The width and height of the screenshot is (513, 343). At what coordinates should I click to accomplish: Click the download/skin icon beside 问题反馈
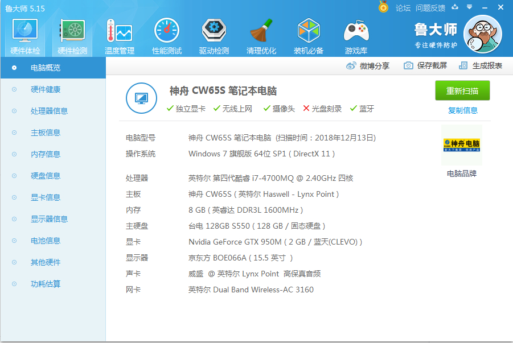[455, 7]
